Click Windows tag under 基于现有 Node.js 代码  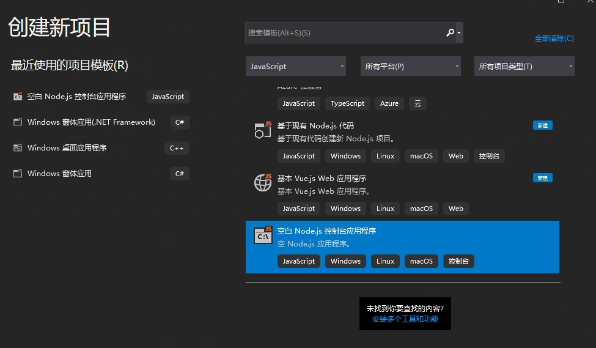point(345,156)
